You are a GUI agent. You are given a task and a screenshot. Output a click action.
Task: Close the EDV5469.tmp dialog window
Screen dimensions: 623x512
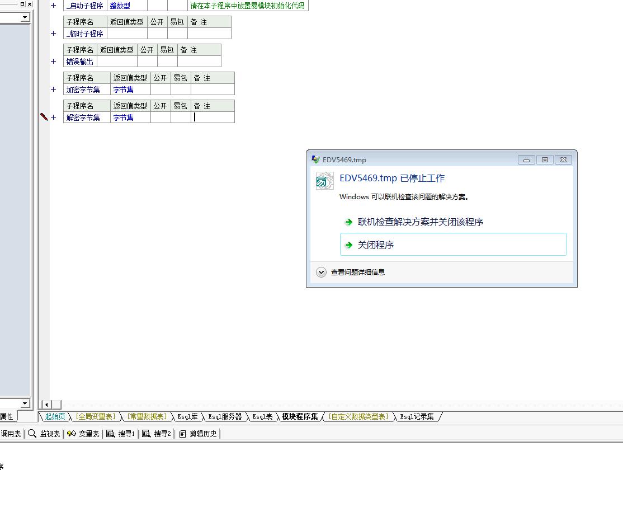click(x=563, y=160)
